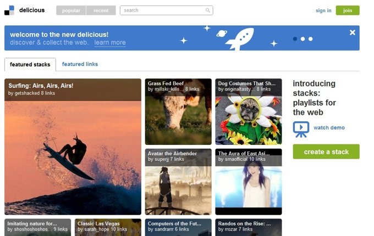Click the join button
Viewport: 374px width, 236px height.
tap(348, 10)
